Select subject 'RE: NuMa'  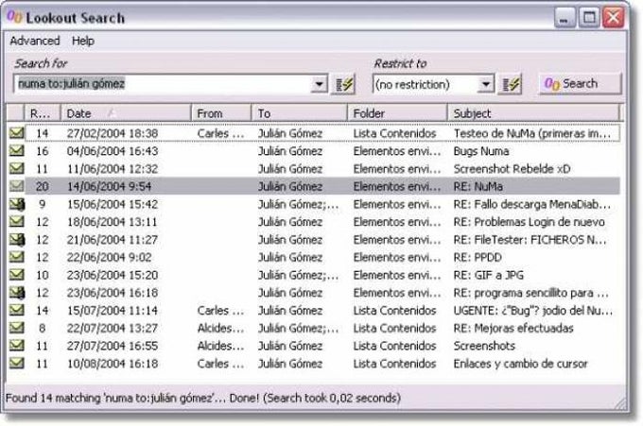coord(478,186)
